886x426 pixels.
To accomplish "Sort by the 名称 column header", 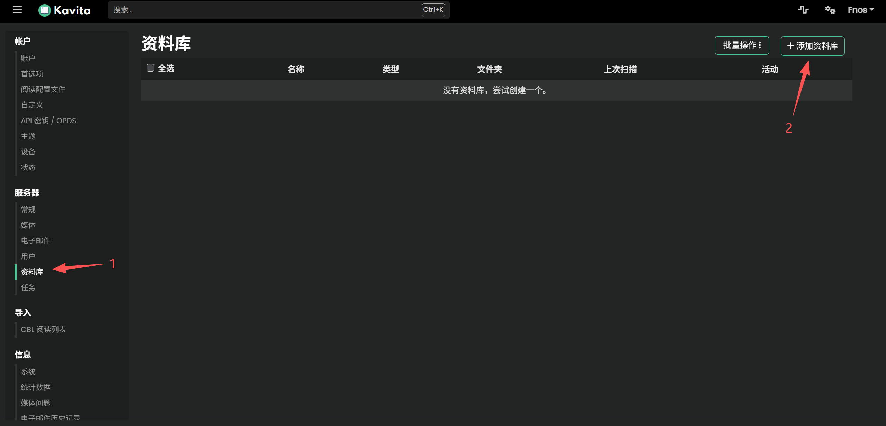I will click(296, 69).
